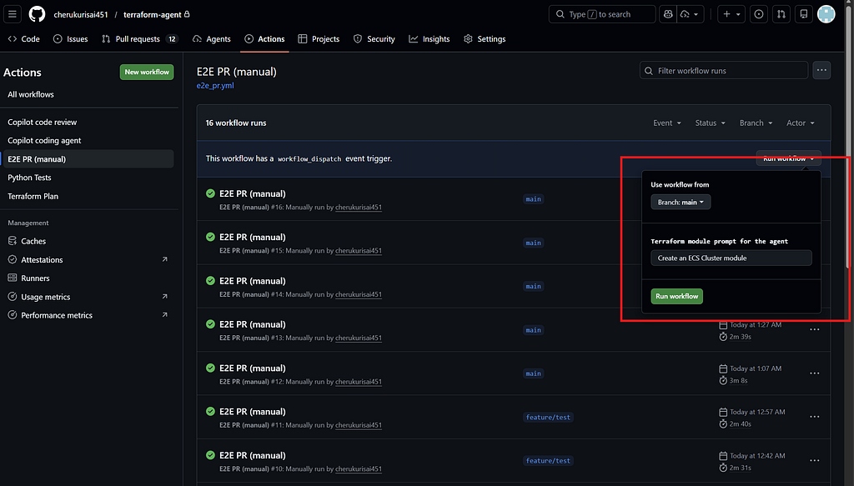
Task: Open the Insights tab
Action: tap(430, 39)
